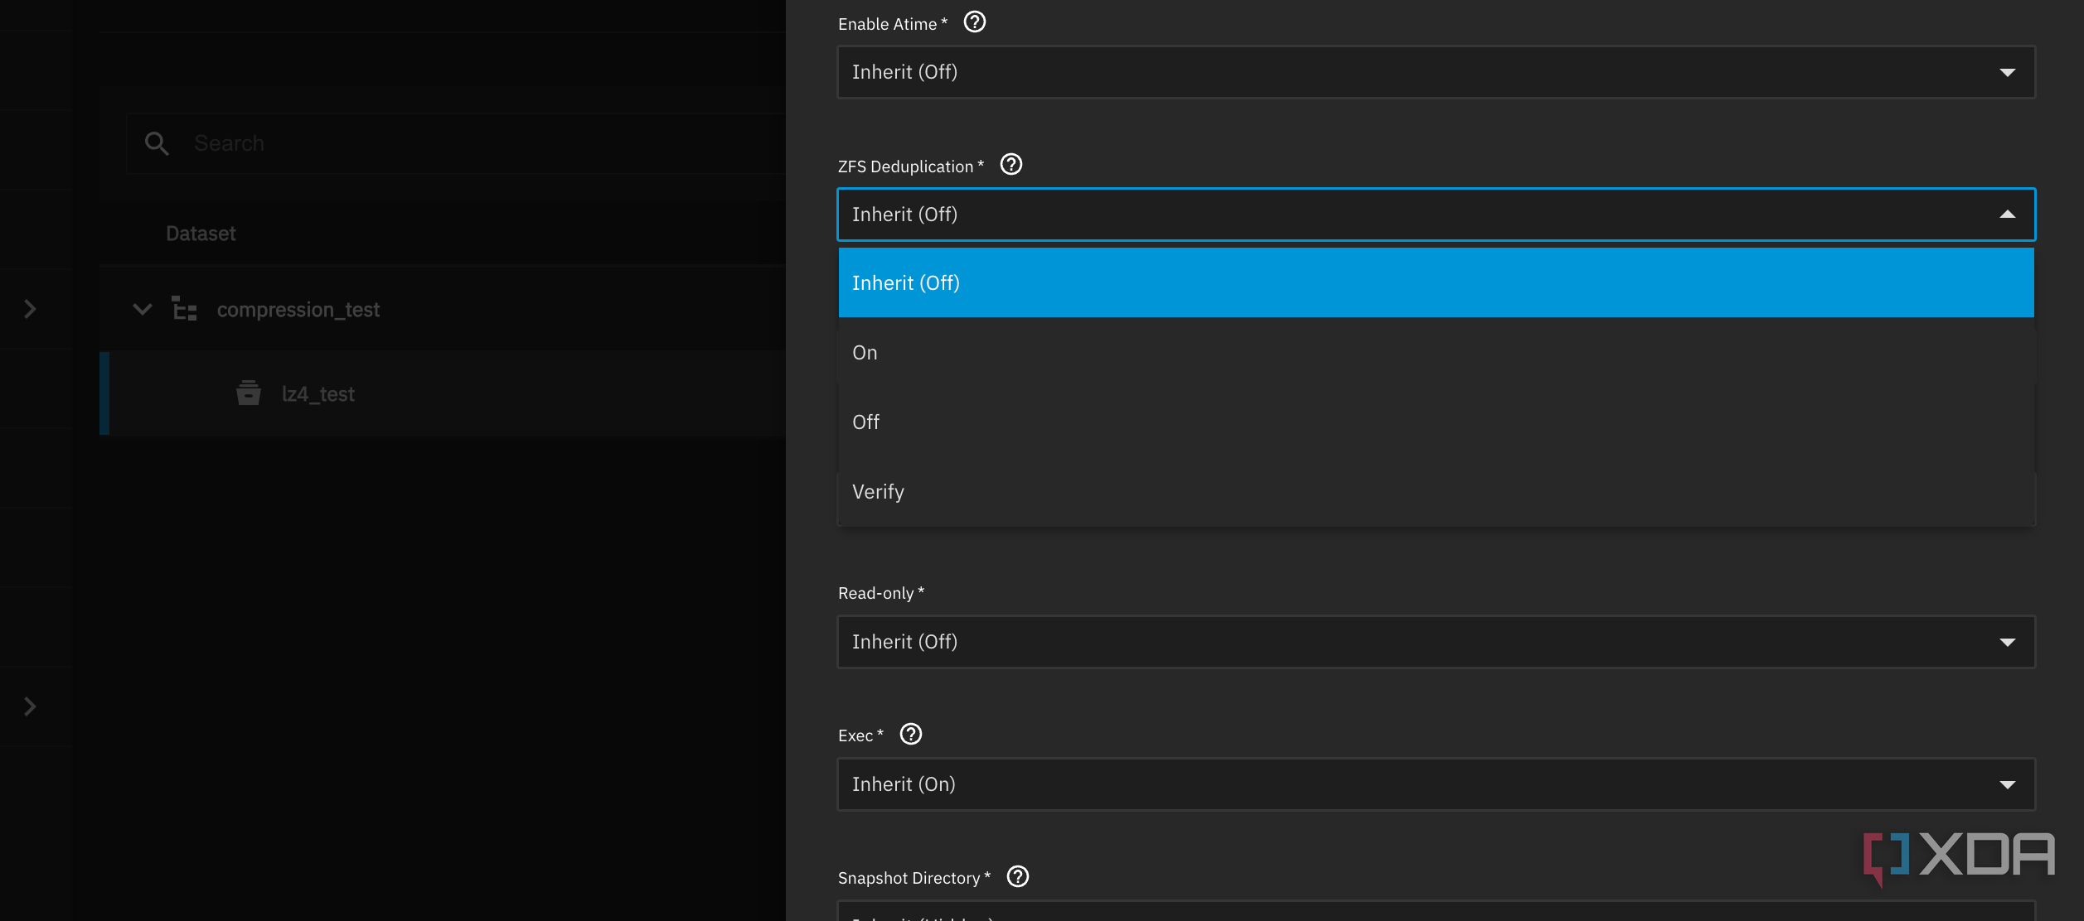Open the Enable Atime dropdown
This screenshot has height=921, width=2084.
[1436, 72]
